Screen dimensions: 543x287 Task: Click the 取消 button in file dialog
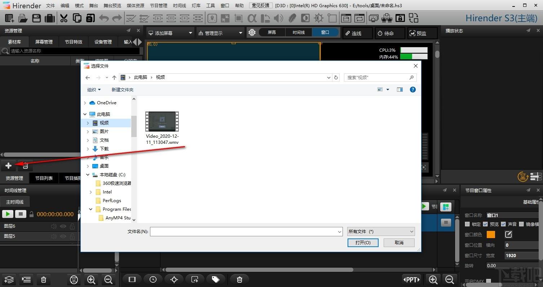tap(399, 243)
